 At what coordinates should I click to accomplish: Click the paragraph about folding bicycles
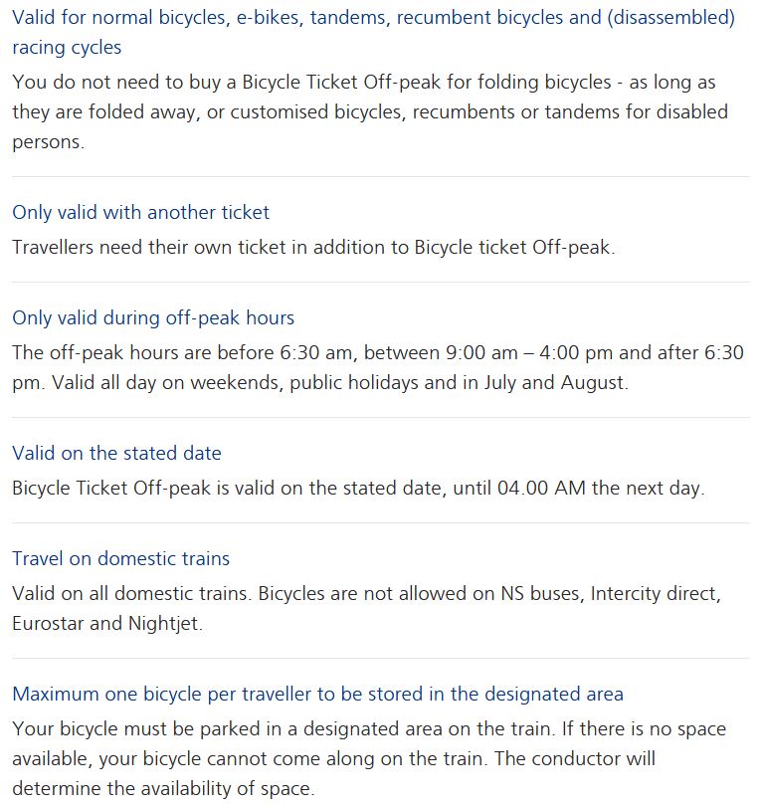point(369,111)
